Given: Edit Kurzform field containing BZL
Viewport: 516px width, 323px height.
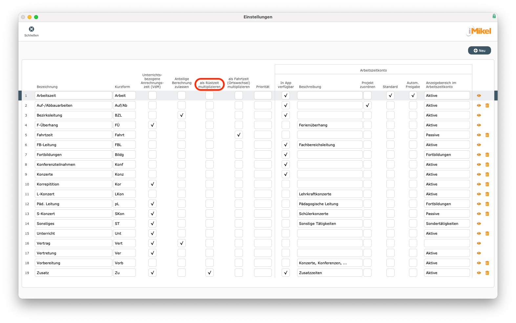Looking at the screenshot, I should pyautogui.click(x=124, y=115).
